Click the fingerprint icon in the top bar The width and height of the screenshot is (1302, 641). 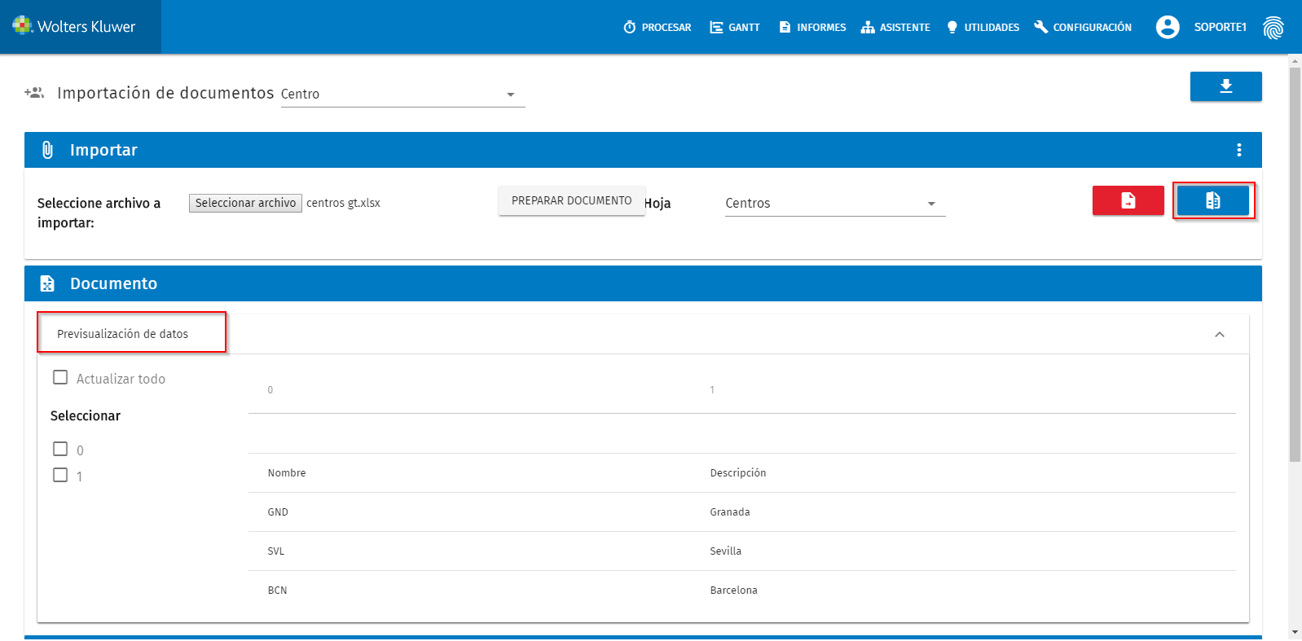click(x=1273, y=28)
